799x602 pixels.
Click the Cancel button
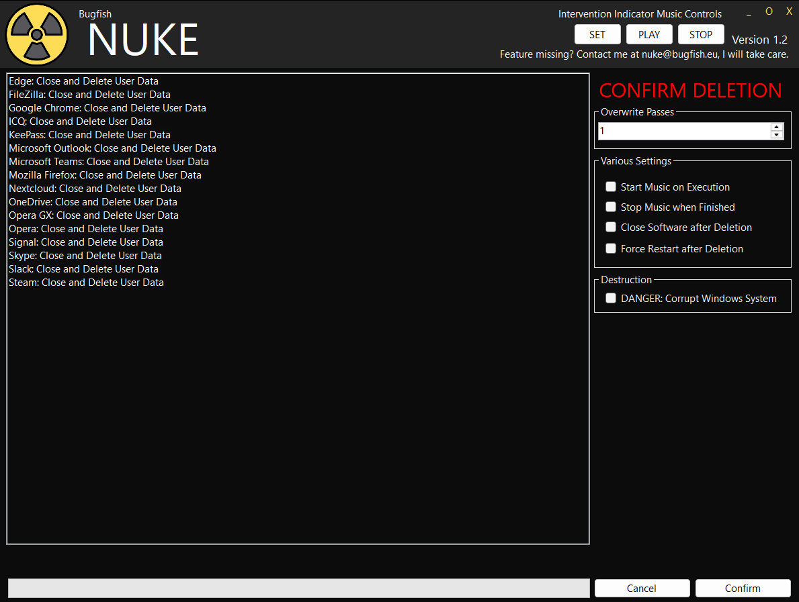click(642, 589)
